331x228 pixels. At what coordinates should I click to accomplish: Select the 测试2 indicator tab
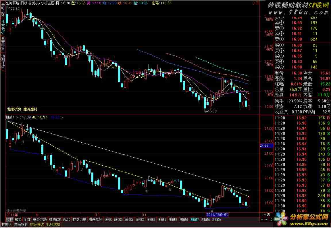pyautogui.click(x=140, y=220)
